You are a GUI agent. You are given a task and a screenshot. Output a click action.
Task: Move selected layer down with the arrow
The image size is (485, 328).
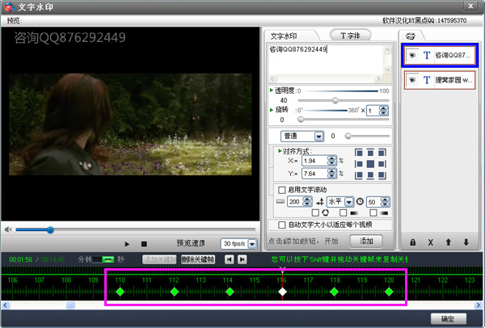466,242
